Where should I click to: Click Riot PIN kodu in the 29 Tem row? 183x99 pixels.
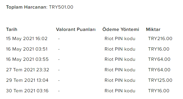coord(120,80)
